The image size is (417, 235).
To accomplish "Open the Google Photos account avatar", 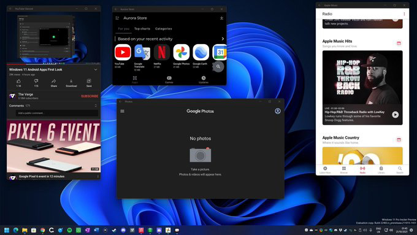I will (x=278, y=111).
